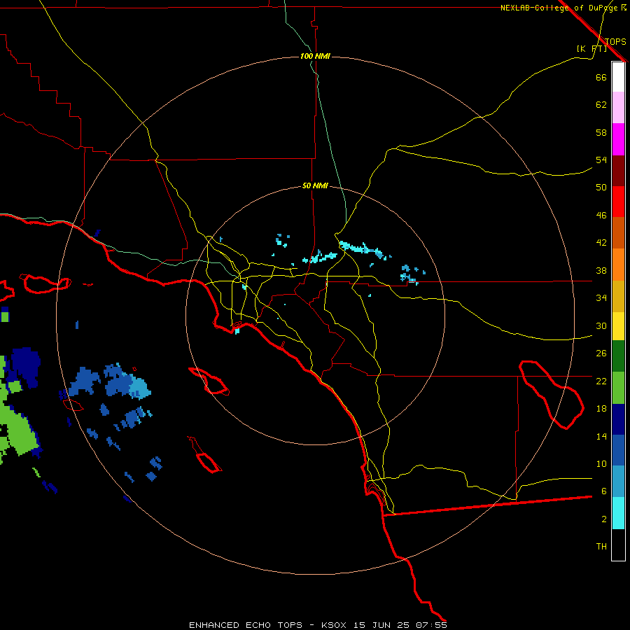
Task: Click legend value 34
Action: coord(601,297)
